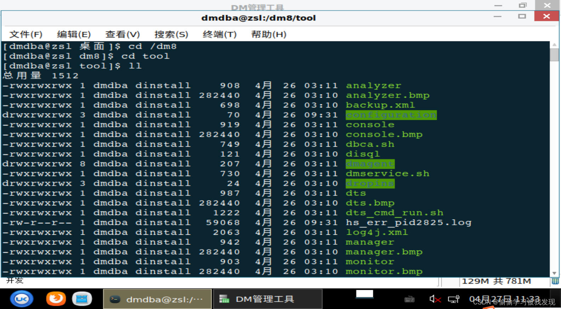Screen dimensions: 561x309
Task: Click file size 2063 in listing
Action: pos(226,232)
